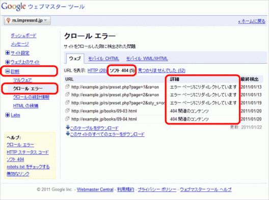This screenshot has height=200, width=269.
Task: Click external link icon for preset.php?page=2&sty_s row
Action: click(x=67, y=102)
